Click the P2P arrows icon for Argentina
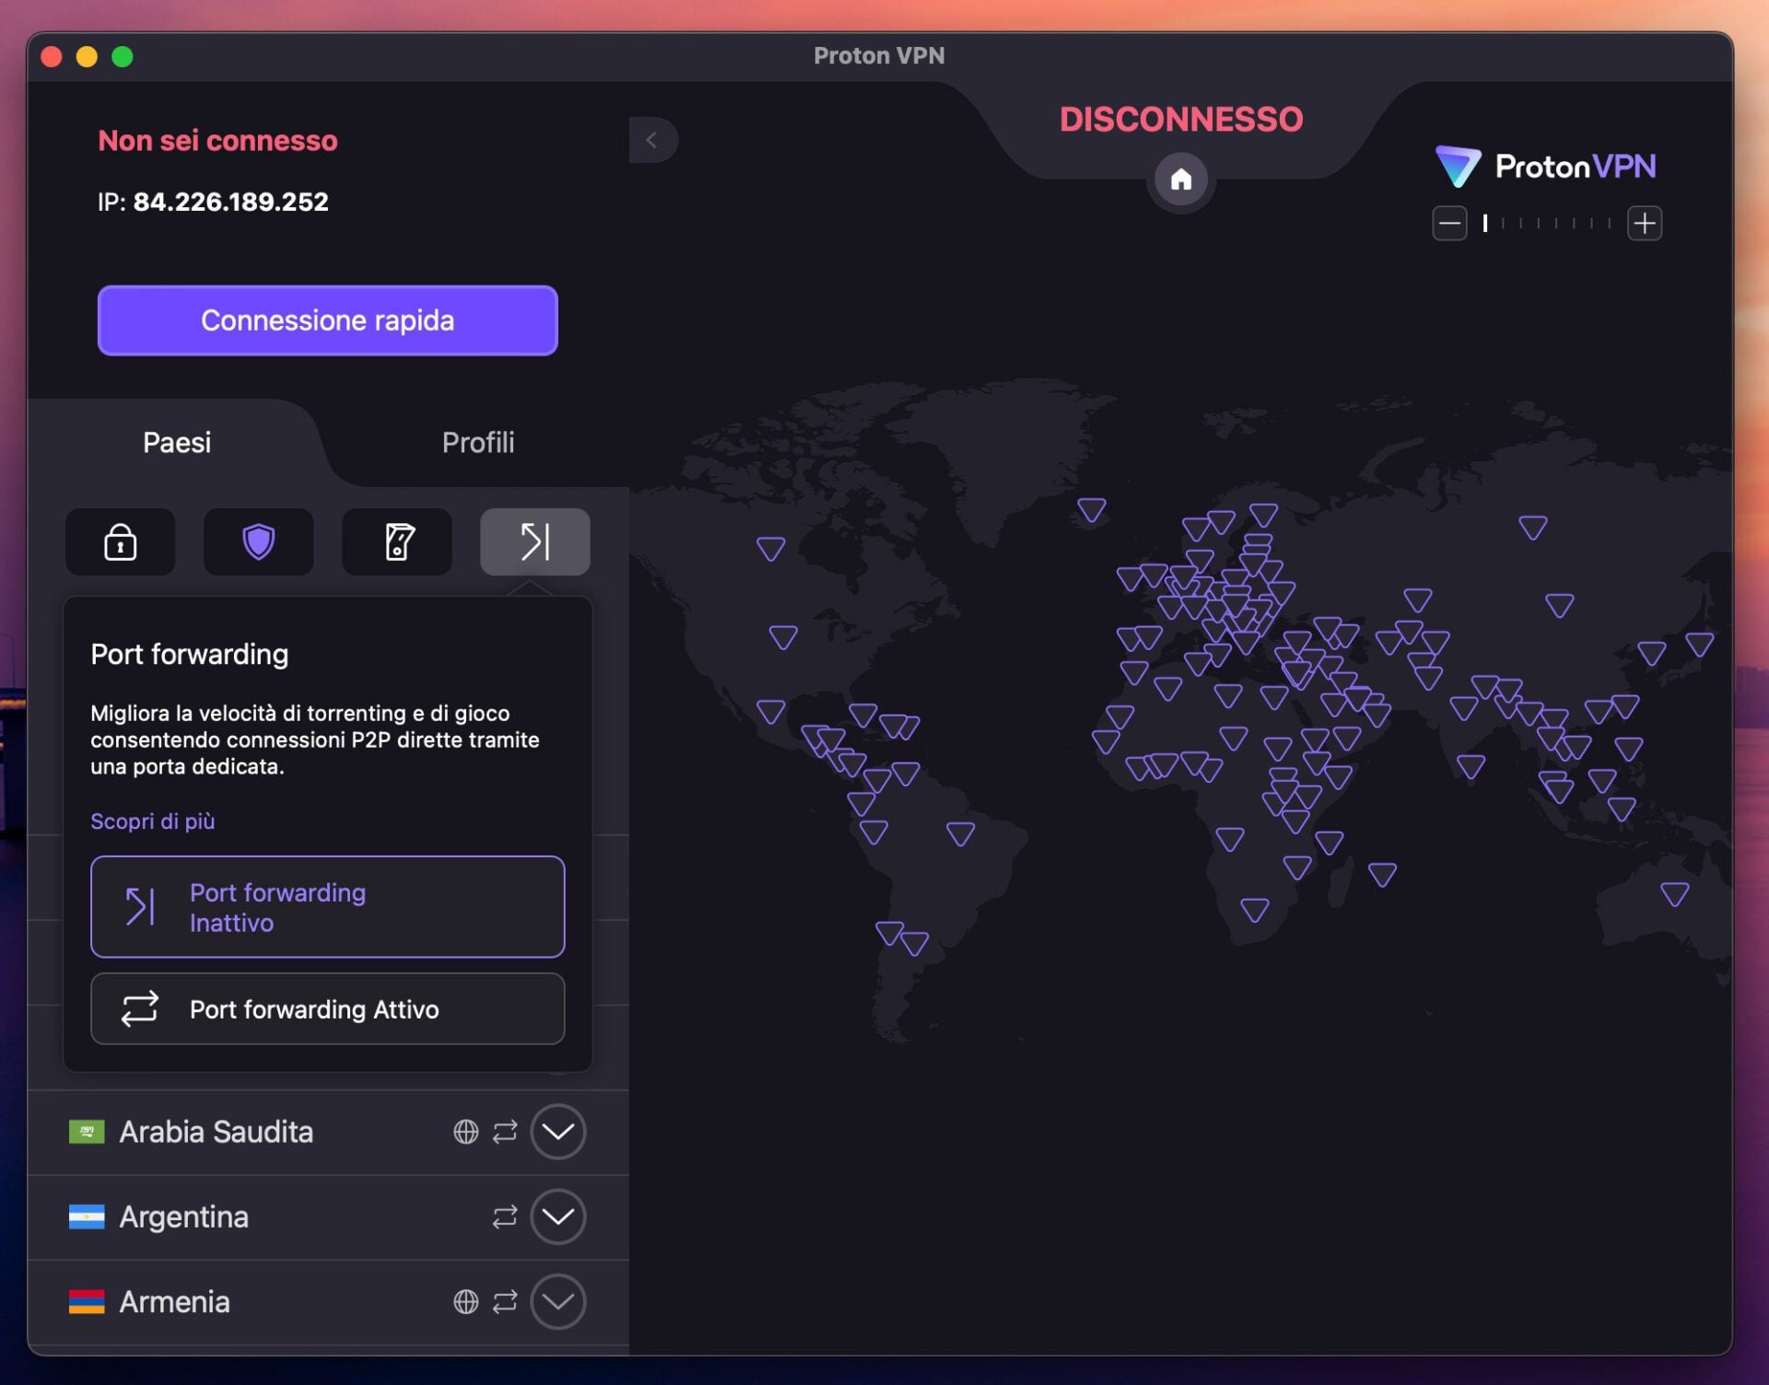Viewport: 1769px width, 1385px height. [505, 1216]
